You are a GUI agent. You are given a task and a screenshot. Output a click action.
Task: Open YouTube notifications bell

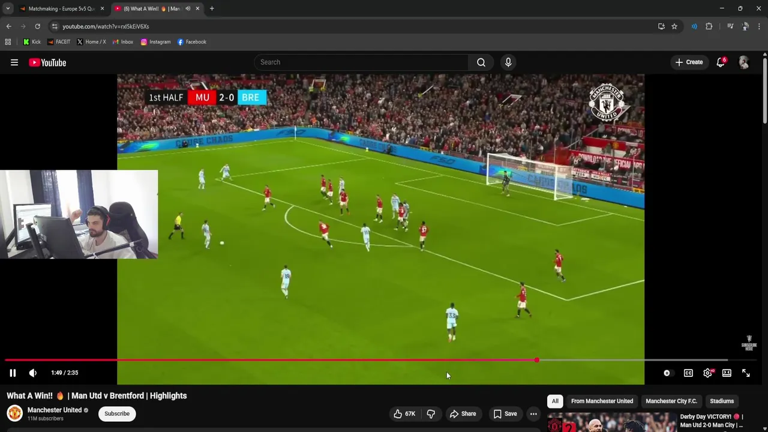coord(721,62)
